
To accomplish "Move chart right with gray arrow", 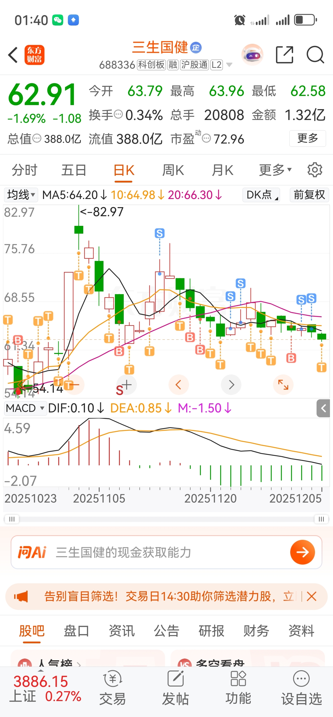I will 231,385.
